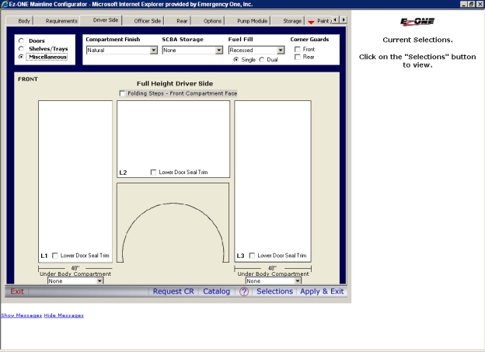Image resolution: width=485 pixels, height=352 pixels.
Task: Switch to the Pump Module tab
Action: tap(252, 21)
